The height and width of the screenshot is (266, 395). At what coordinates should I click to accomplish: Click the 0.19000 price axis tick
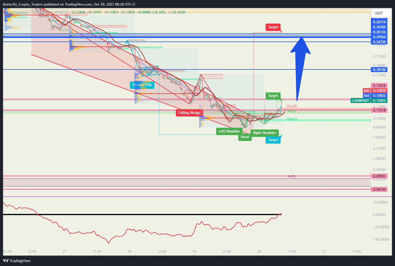[380, 66]
